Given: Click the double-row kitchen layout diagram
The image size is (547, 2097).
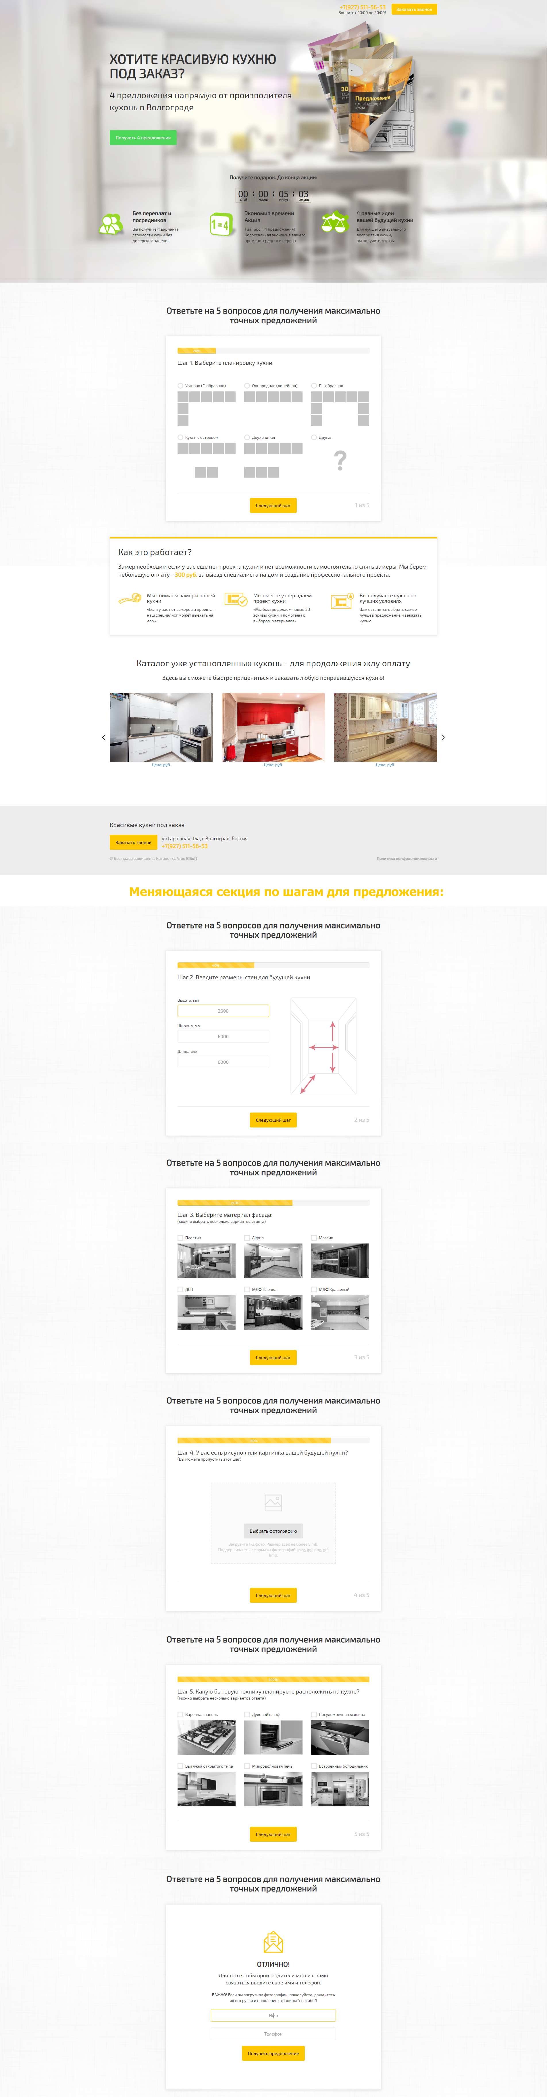Looking at the screenshot, I should pyautogui.click(x=273, y=460).
